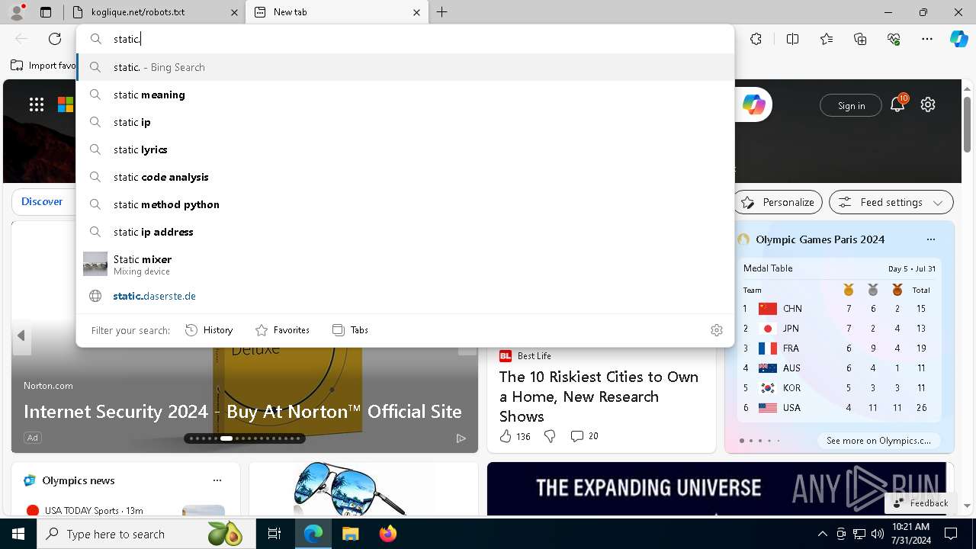
Task: Click the ad choices play icon
Action: click(x=461, y=438)
